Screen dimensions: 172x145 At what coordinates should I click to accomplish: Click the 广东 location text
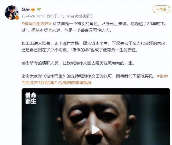point(62,16)
